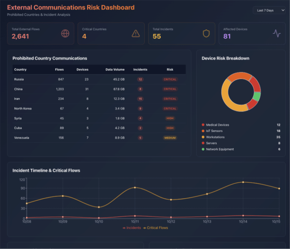Viewport: 290px width, 249px height.
Task: Click the CRITICAL badge for China
Action: pyautogui.click(x=170, y=89)
